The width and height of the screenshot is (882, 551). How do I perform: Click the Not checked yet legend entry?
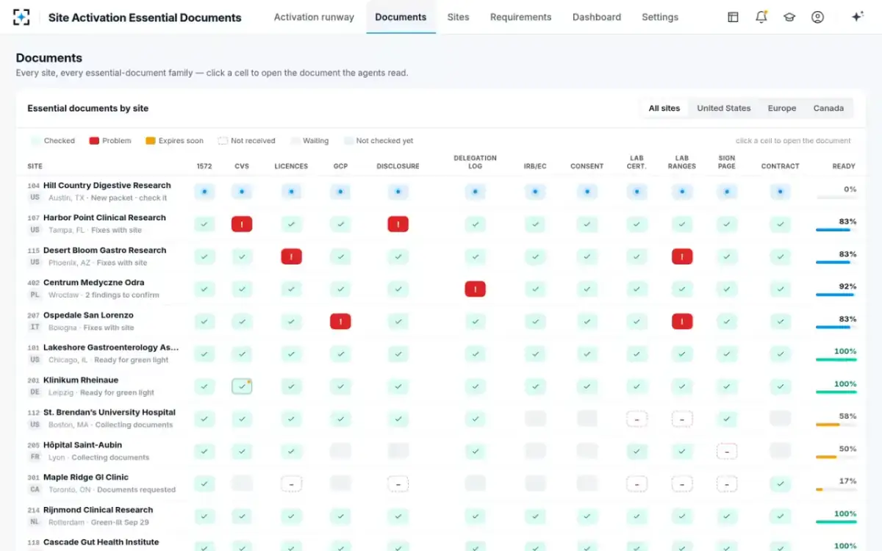(379, 140)
